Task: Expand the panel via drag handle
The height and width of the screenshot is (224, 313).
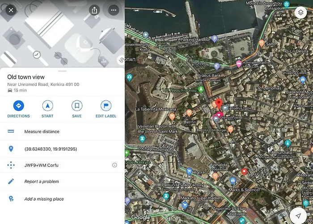Action: (x=62, y=71)
